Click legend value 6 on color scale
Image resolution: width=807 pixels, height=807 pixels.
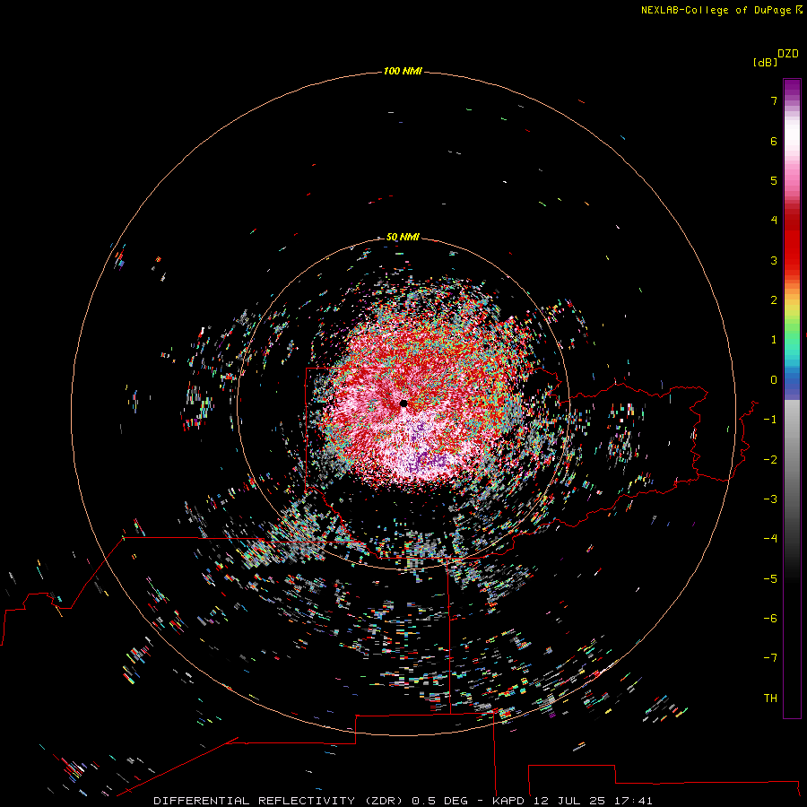[774, 141]
